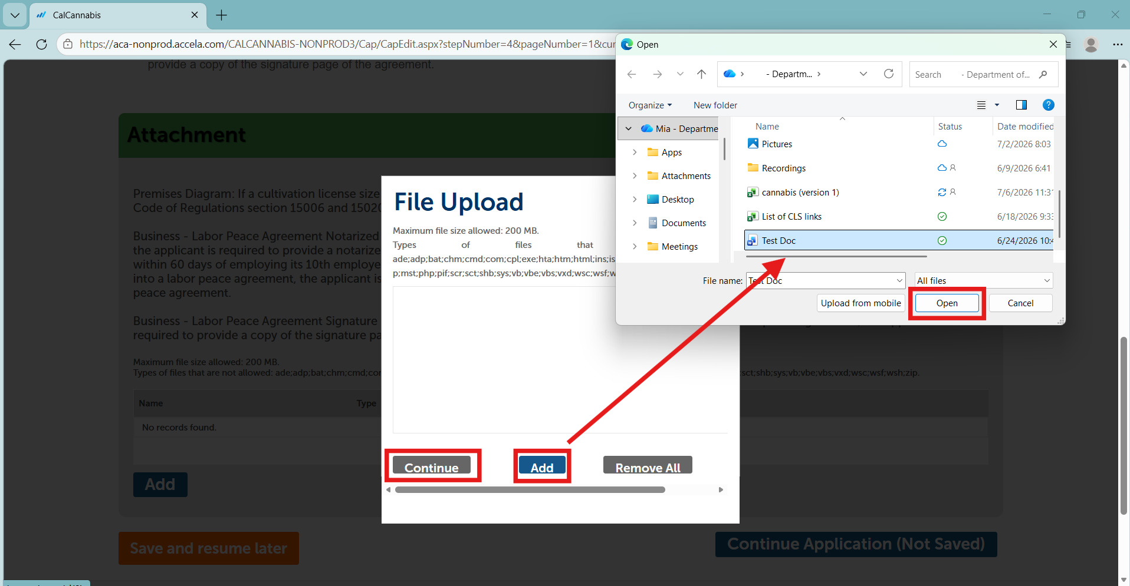
Task: Open a new browser tab with plus
Action: pyautogui.click(x=221, y=15)
